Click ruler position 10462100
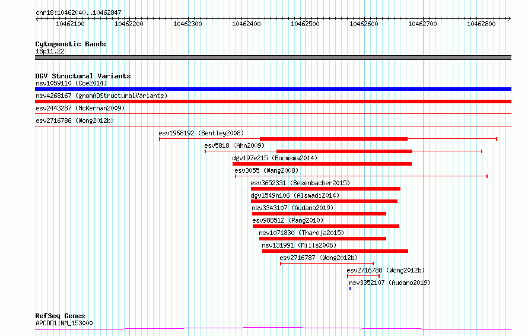The width and height of the screenshot is (528, 336). coord(70,24)
